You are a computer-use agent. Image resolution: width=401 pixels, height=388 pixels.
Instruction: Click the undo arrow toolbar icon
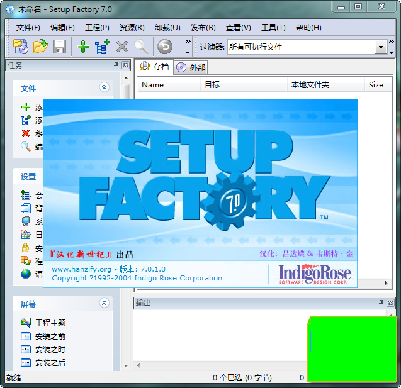[x=164, y=47]
